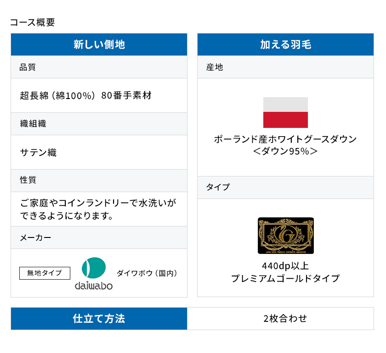Click the ご家庭やコインランドリー description text
386x353 pixels.
click(98, 209)
